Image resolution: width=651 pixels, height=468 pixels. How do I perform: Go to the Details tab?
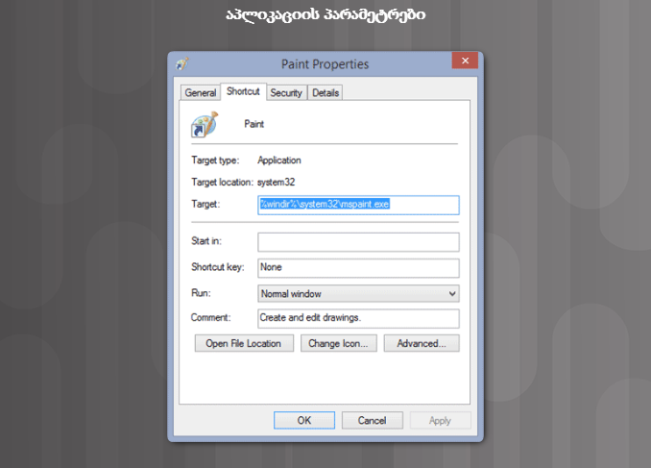325,93
